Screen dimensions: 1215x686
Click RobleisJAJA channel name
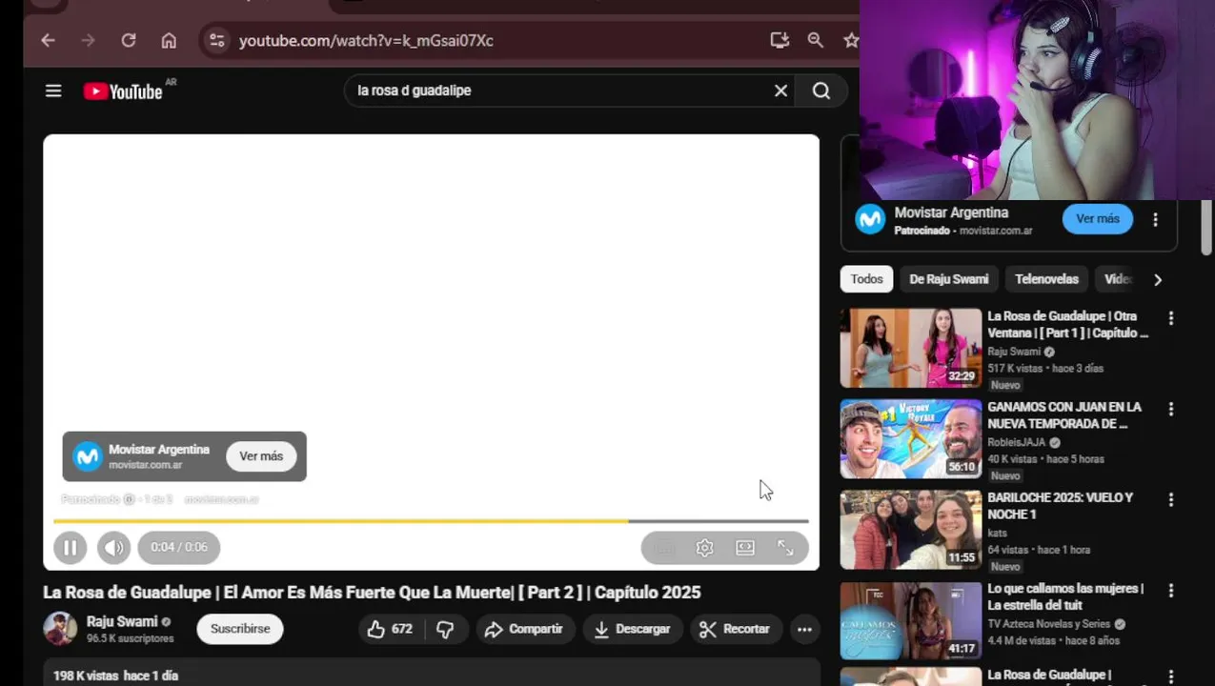1016,442
